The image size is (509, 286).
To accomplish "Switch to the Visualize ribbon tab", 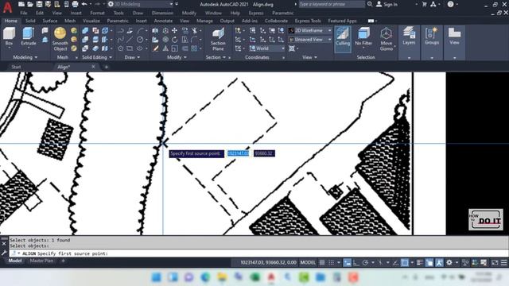I will pyautogui.click(x=91, y=21).
